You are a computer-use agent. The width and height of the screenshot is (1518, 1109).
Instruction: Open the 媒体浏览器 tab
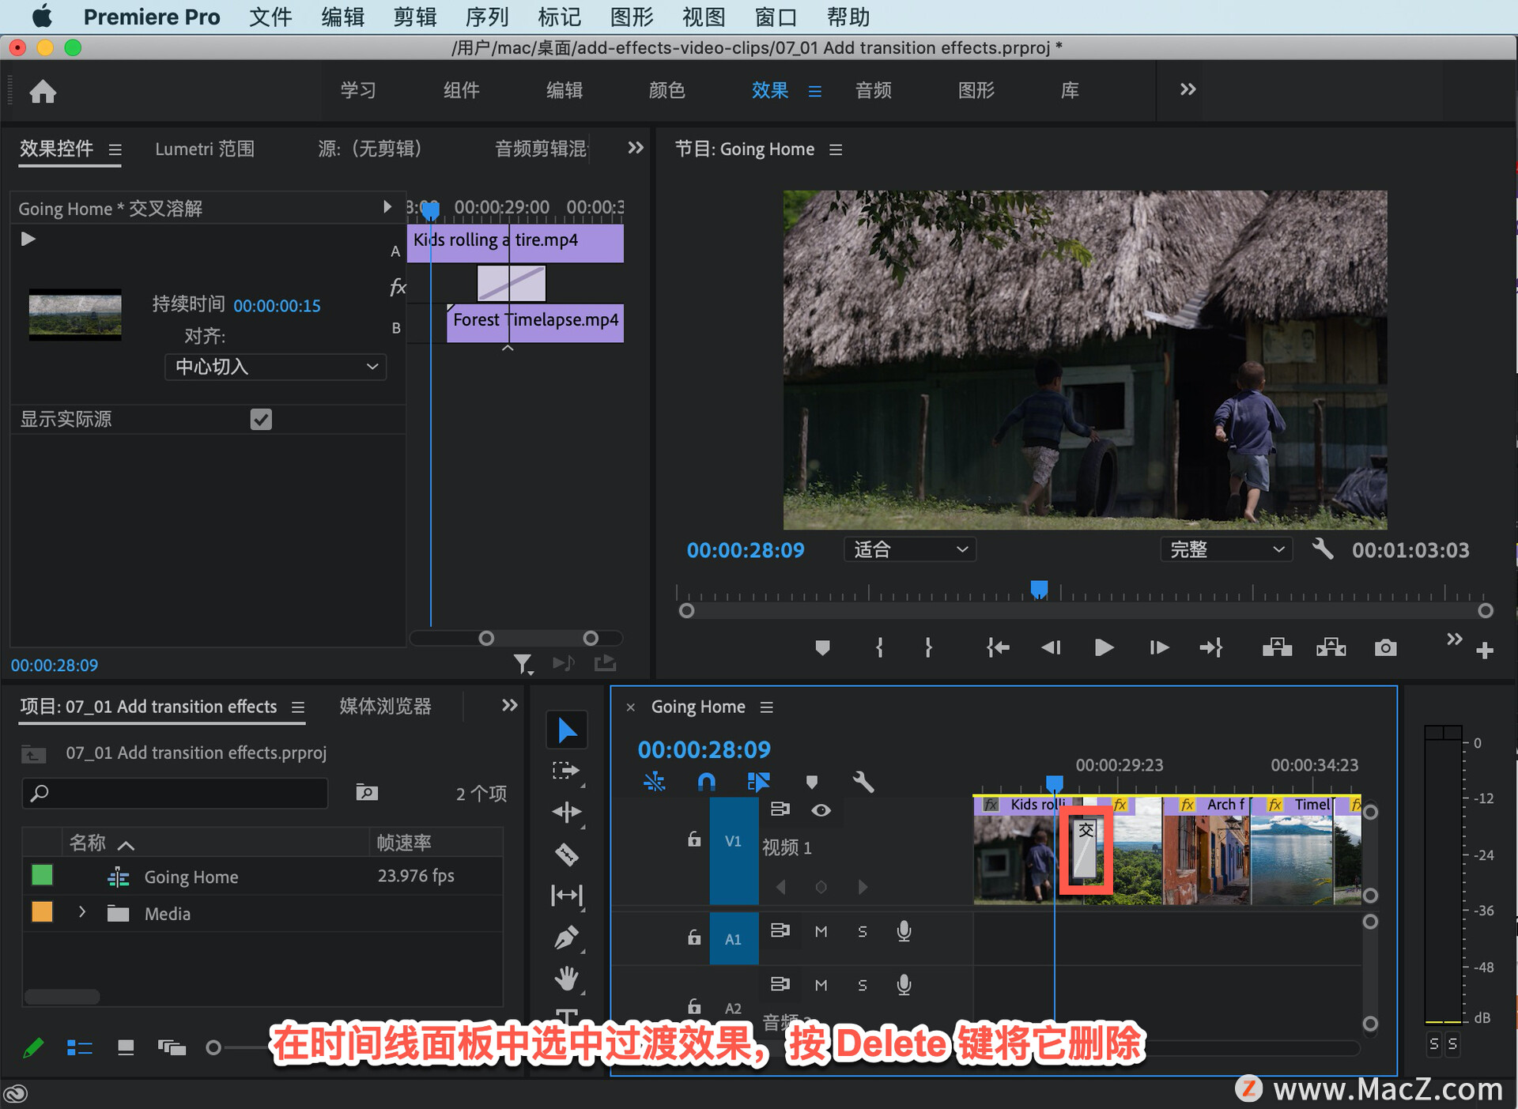tap(385, 706)
